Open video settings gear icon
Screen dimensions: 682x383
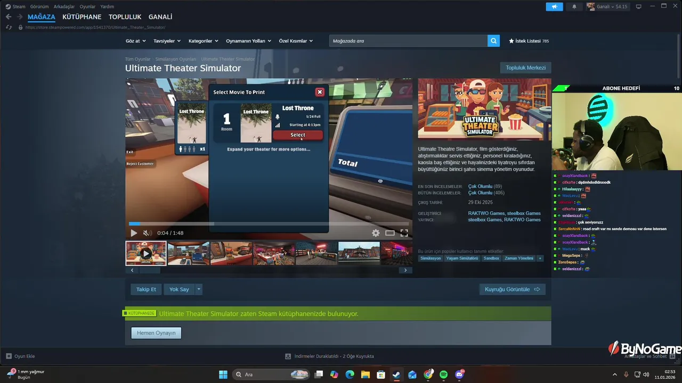coord(376,233)
